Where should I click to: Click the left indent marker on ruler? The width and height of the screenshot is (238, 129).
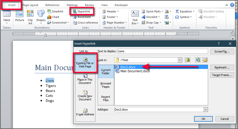(x=45, y=36)
